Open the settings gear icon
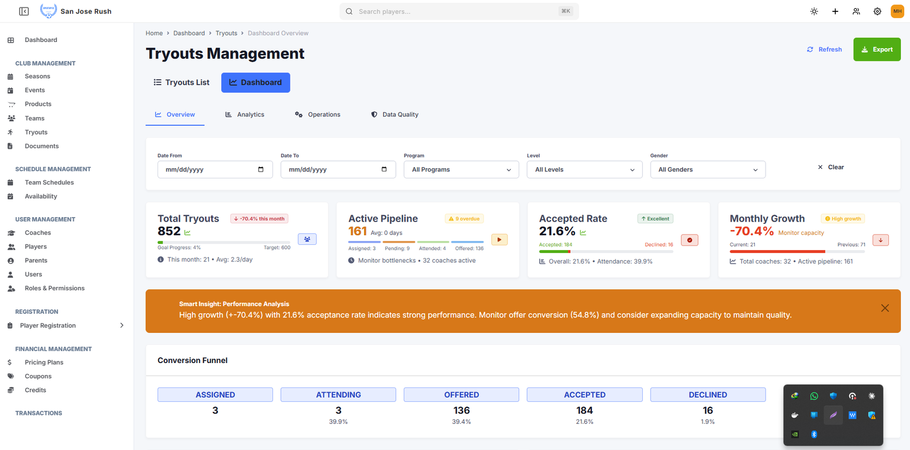The width and height of the screenshot is (910, 450). coord(877,11)
